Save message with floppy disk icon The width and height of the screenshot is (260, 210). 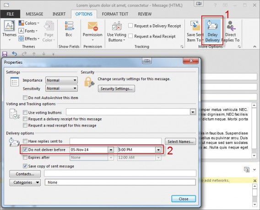point(5,54)
